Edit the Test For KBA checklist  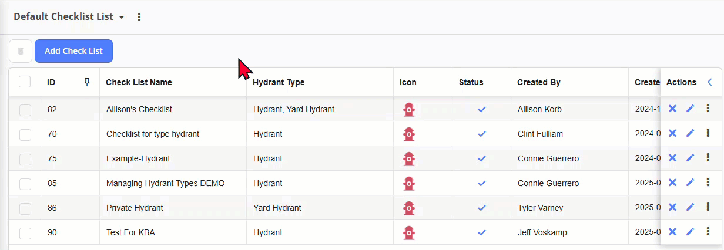[x=690, y=232]
